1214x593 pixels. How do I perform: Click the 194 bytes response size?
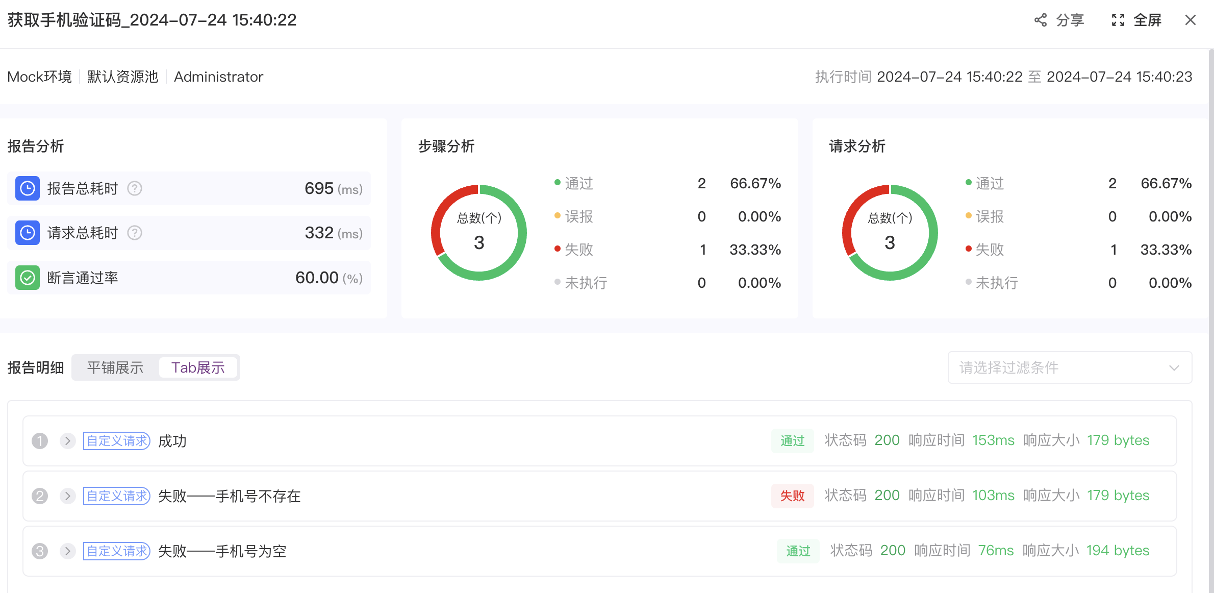[x=1118, y=551]
